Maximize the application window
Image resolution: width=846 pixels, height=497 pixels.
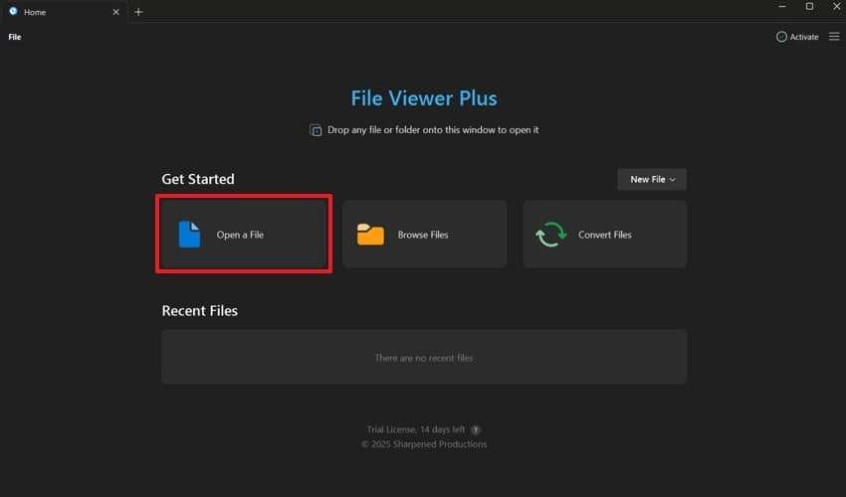click(x=809, y=7)
